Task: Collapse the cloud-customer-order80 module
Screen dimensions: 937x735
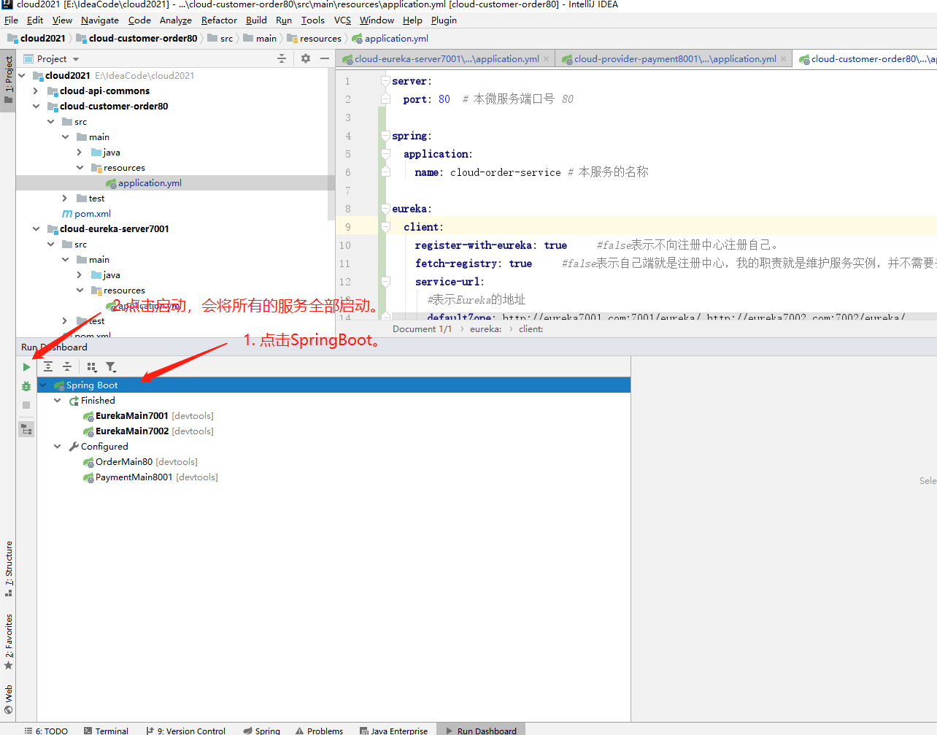Action: [x=36, y=106]
